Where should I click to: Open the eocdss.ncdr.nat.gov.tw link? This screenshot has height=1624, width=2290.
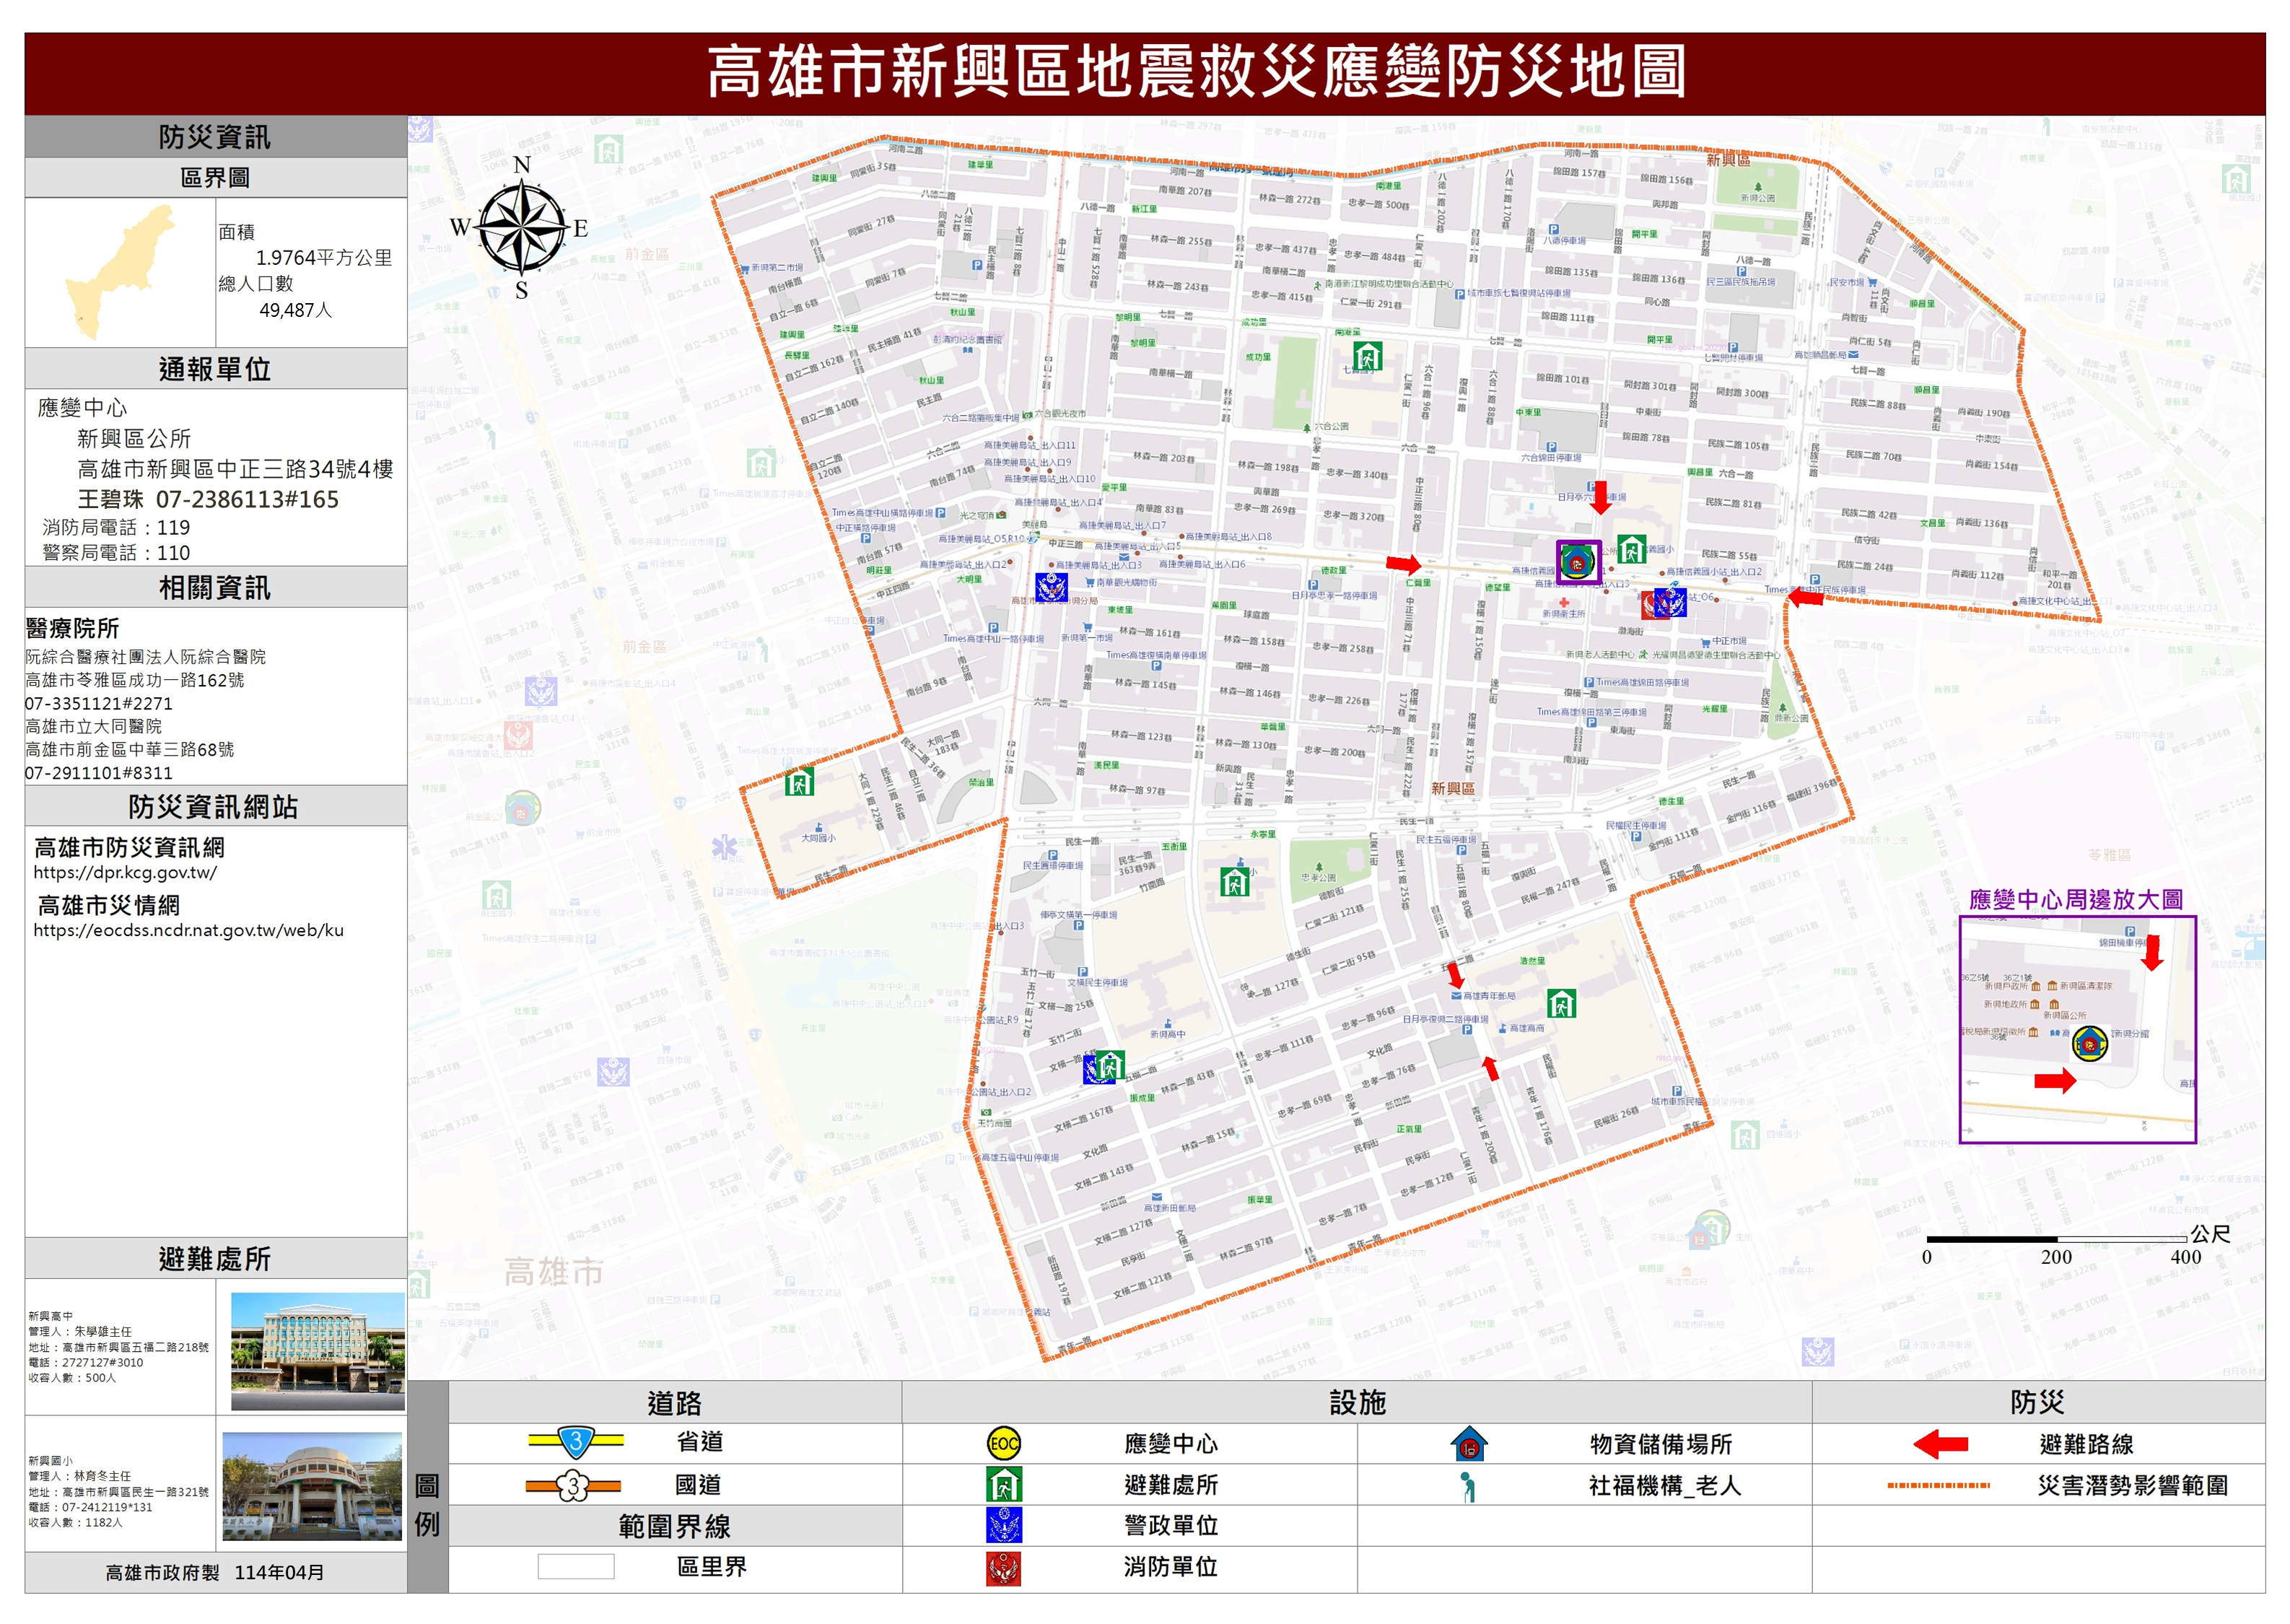(x=188, y=930)
